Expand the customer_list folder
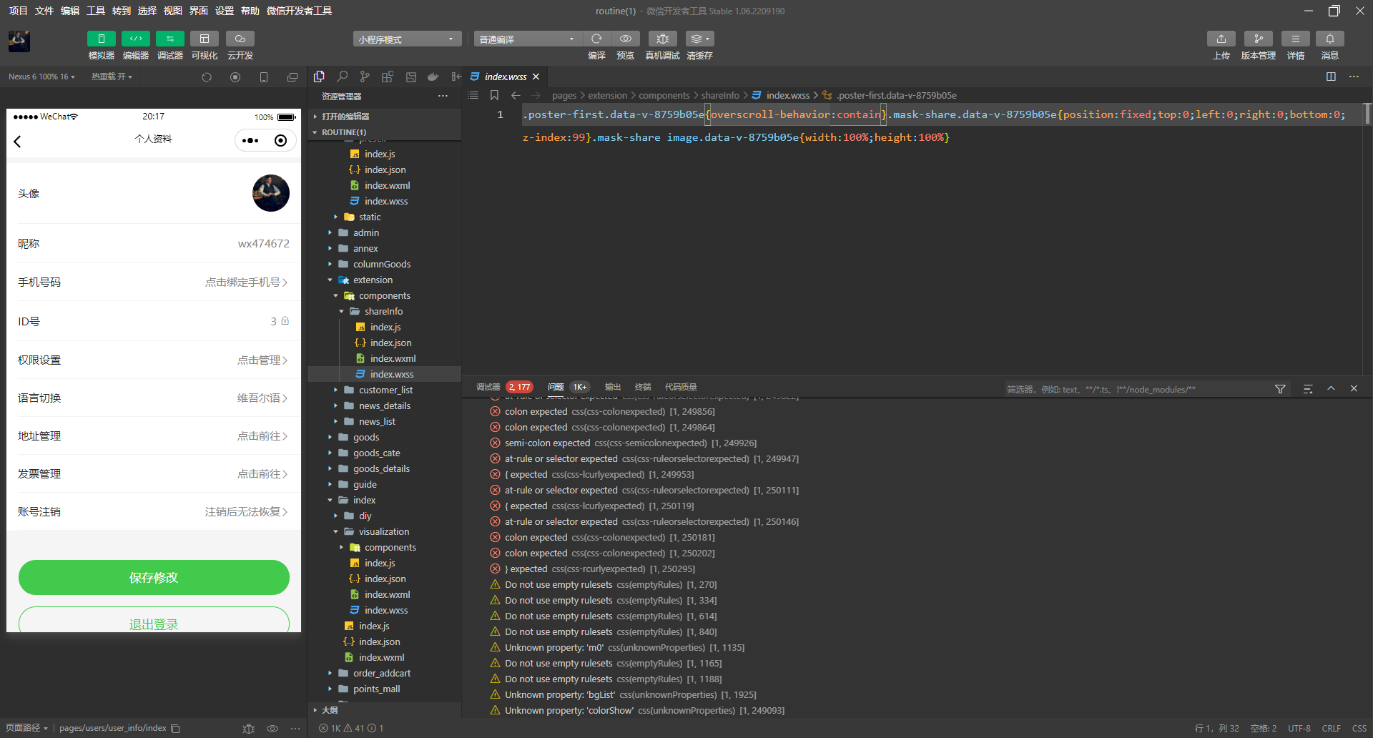 385,390
